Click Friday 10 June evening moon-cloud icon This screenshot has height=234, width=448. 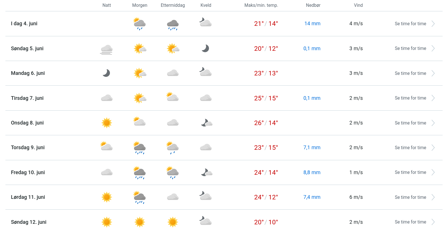[206, 172]
